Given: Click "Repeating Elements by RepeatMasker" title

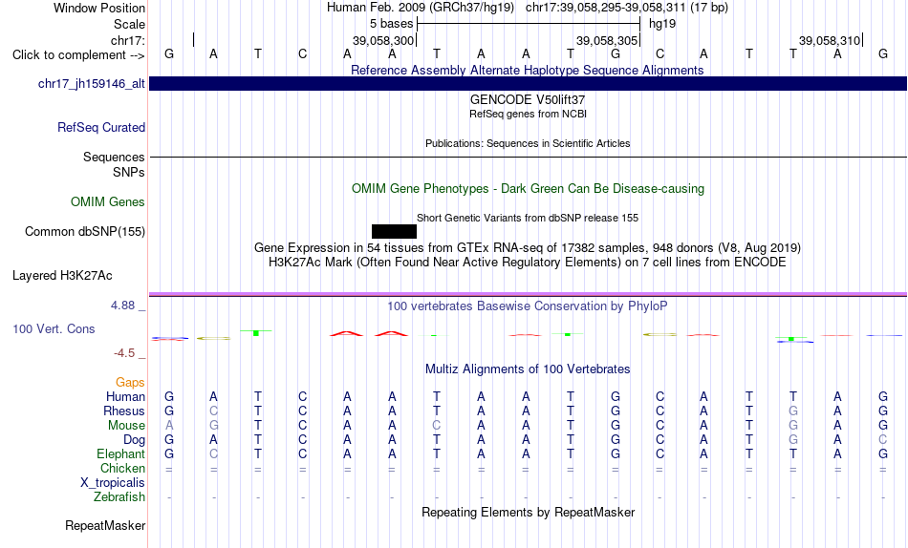Looking at the screenshot, I should 528,512.
